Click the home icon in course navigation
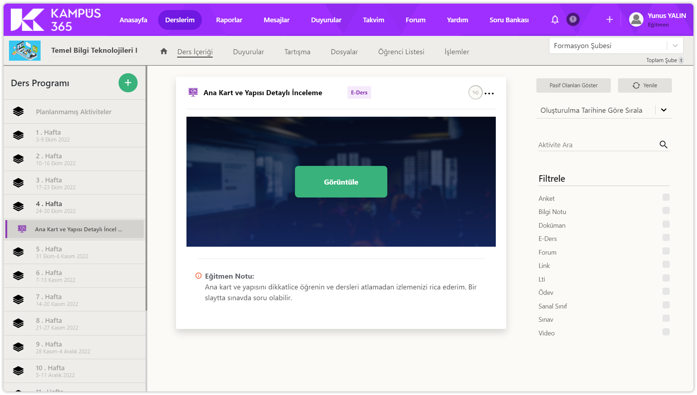 tap(164, 51)
